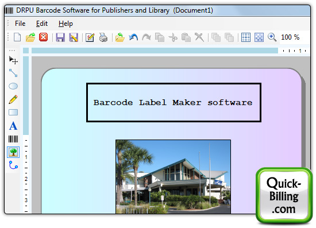Viewport: 316px width, 228px height.
Task: Click the Print icon
Action: [103, 37]
